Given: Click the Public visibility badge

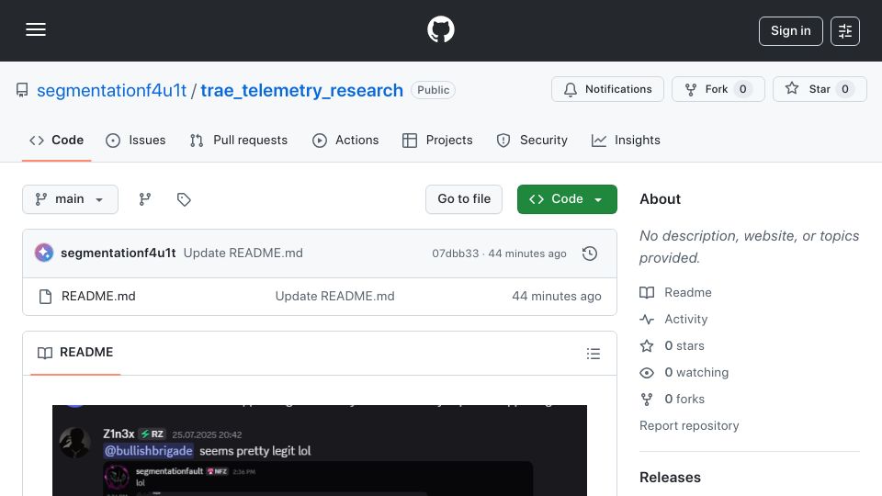Looking at the screenshot, I should click(433, 90).
